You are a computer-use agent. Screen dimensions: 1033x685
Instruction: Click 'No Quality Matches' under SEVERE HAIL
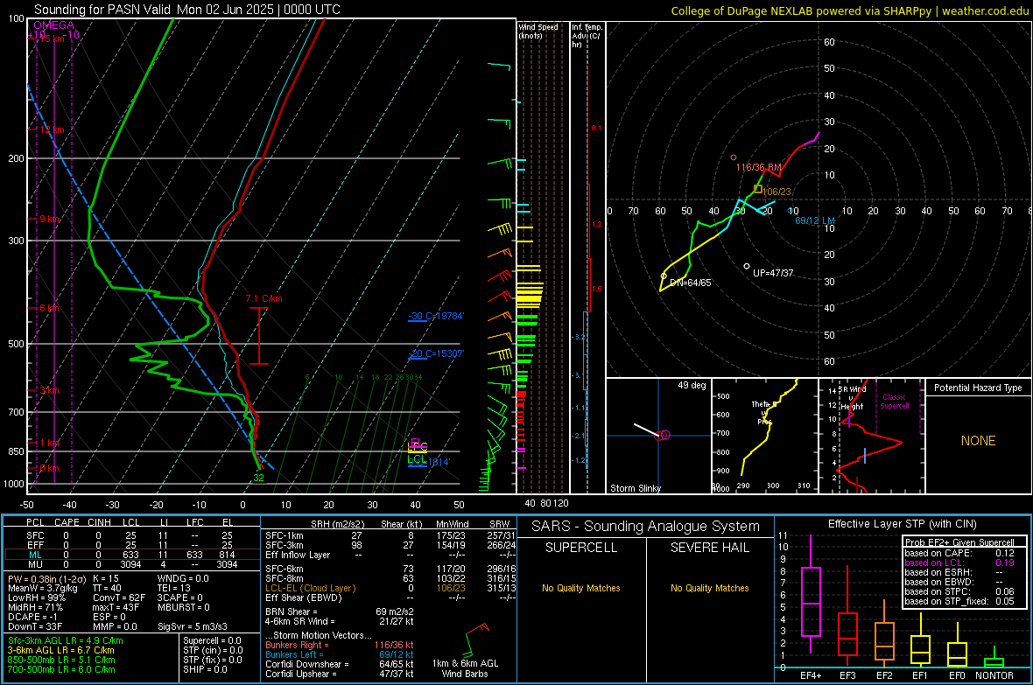tap(709, 588)
